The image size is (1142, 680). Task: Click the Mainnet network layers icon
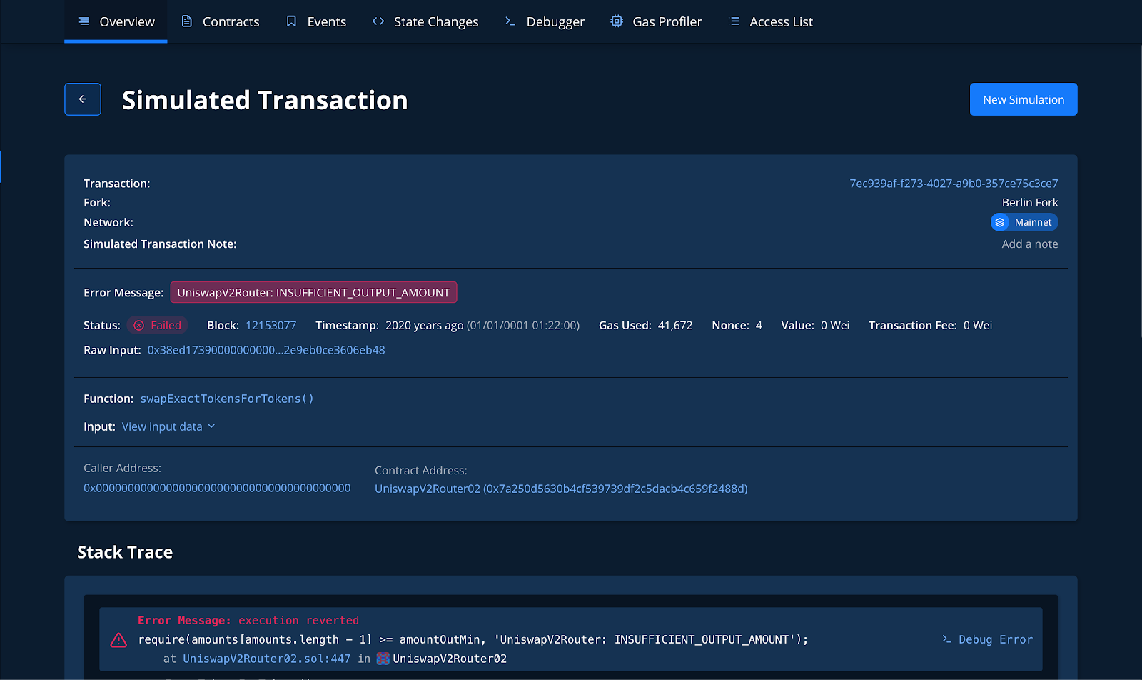[x=1000, y=222]
